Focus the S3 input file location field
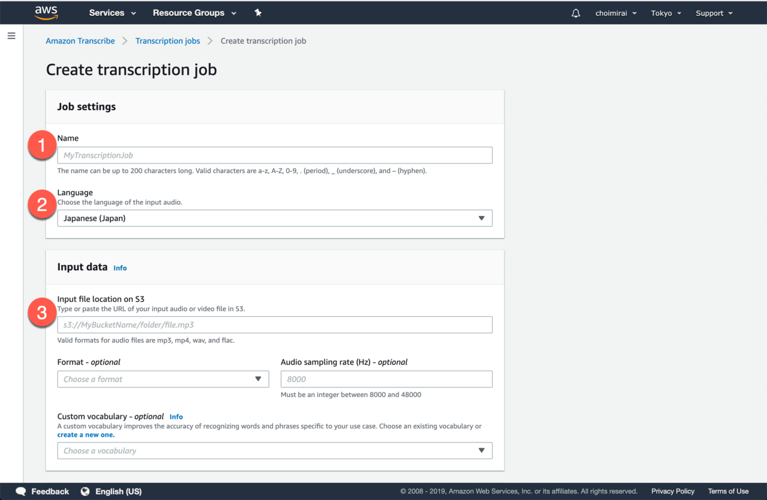Viewport: 767px width, 500px height. click(274, 325)
